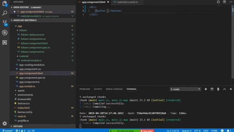Open polyfills.ts file

23,121
